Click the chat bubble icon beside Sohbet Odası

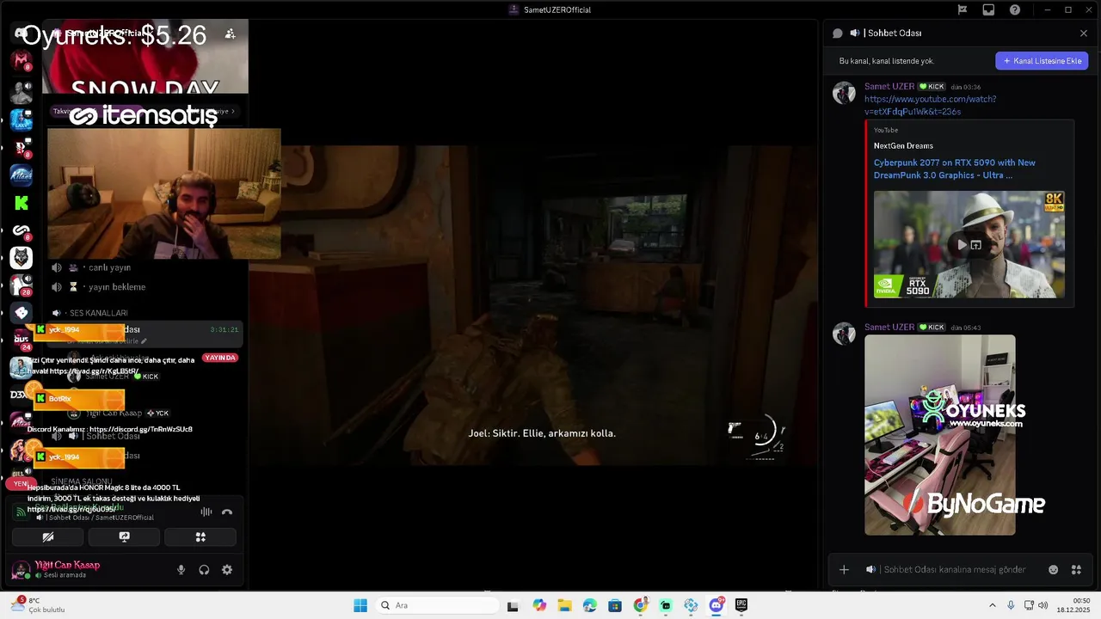(837, 34)
